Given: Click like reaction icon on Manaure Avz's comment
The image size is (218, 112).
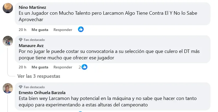Looking at the screenshot, I should pyautogui.click(x=84, y=67).
